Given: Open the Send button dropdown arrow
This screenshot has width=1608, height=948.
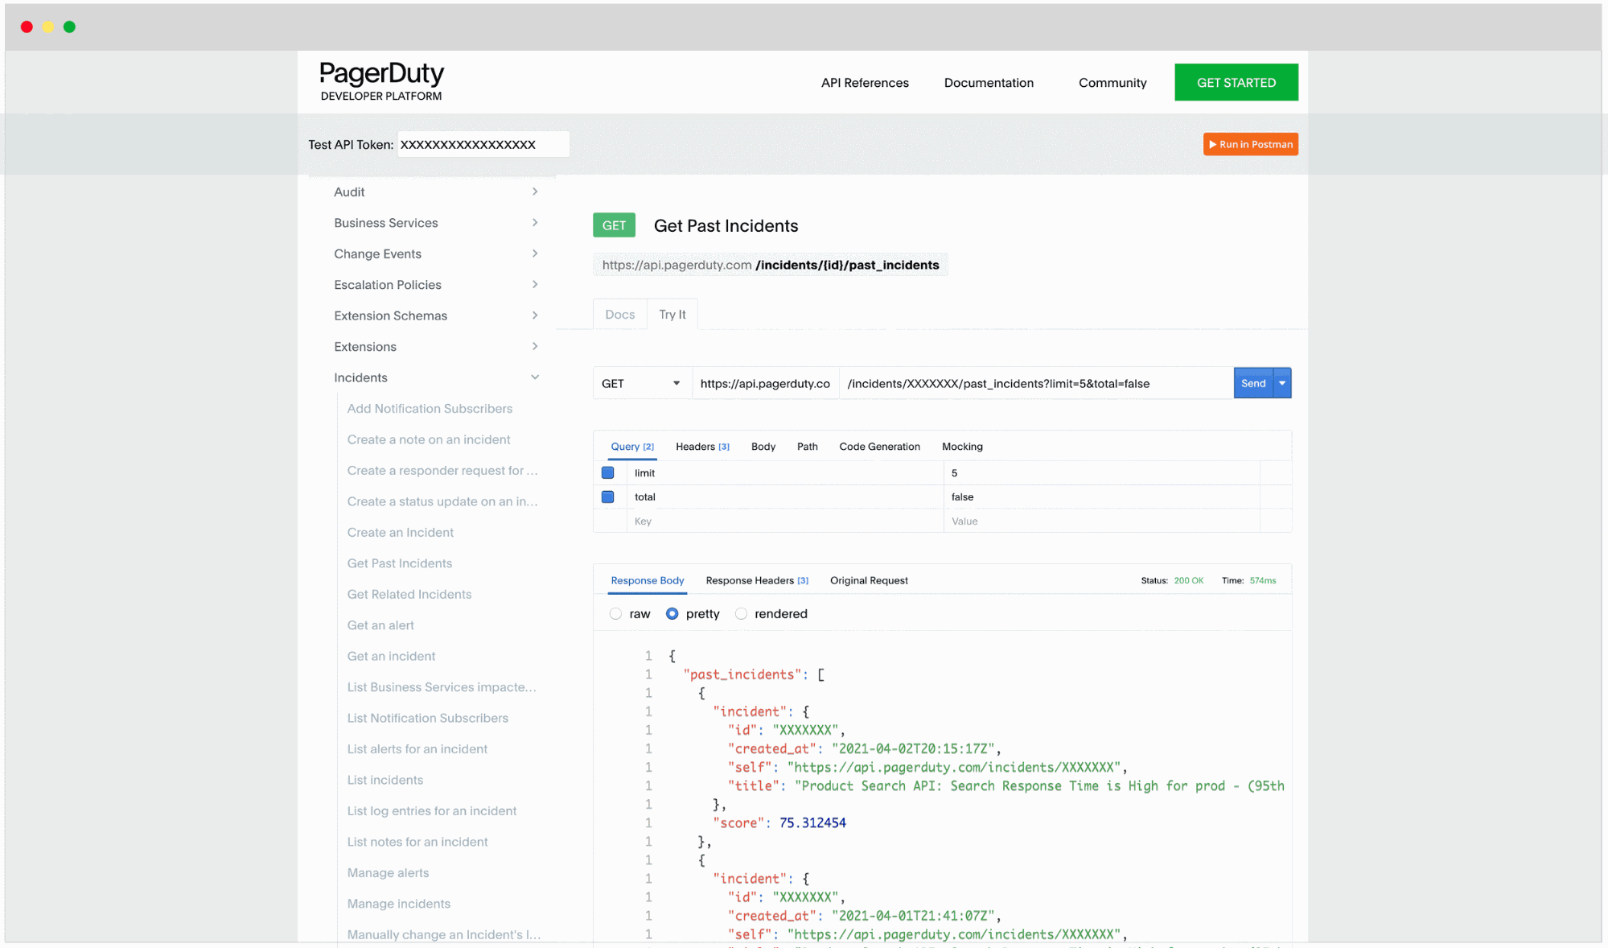Looking at the screenshot, I should tap(1282, 383).
